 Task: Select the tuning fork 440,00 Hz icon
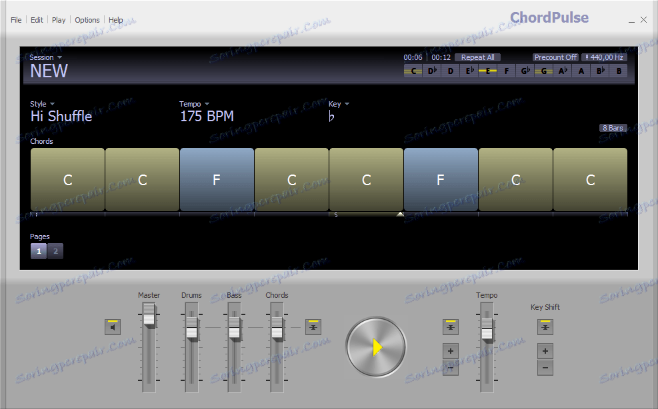coord(604,57)
